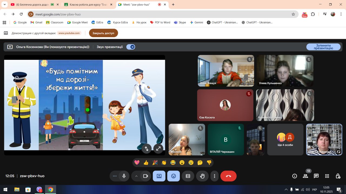Click Зупинити презентацію button

click(x=323, y=47)
